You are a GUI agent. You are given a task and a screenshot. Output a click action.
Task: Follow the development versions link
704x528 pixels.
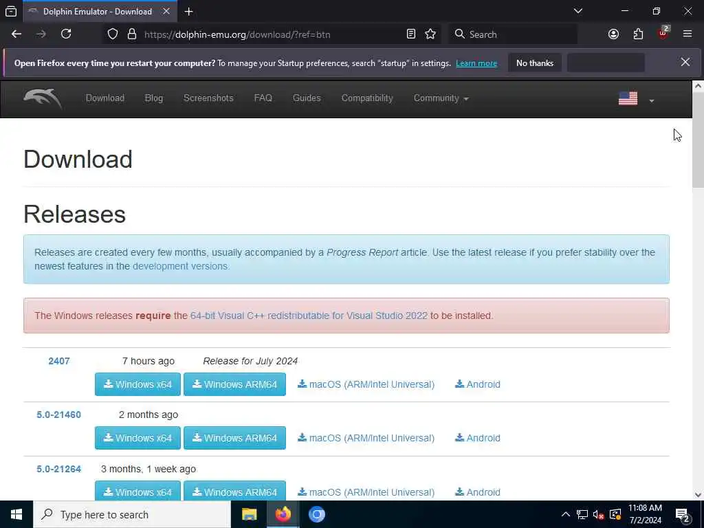click(180, 266)
